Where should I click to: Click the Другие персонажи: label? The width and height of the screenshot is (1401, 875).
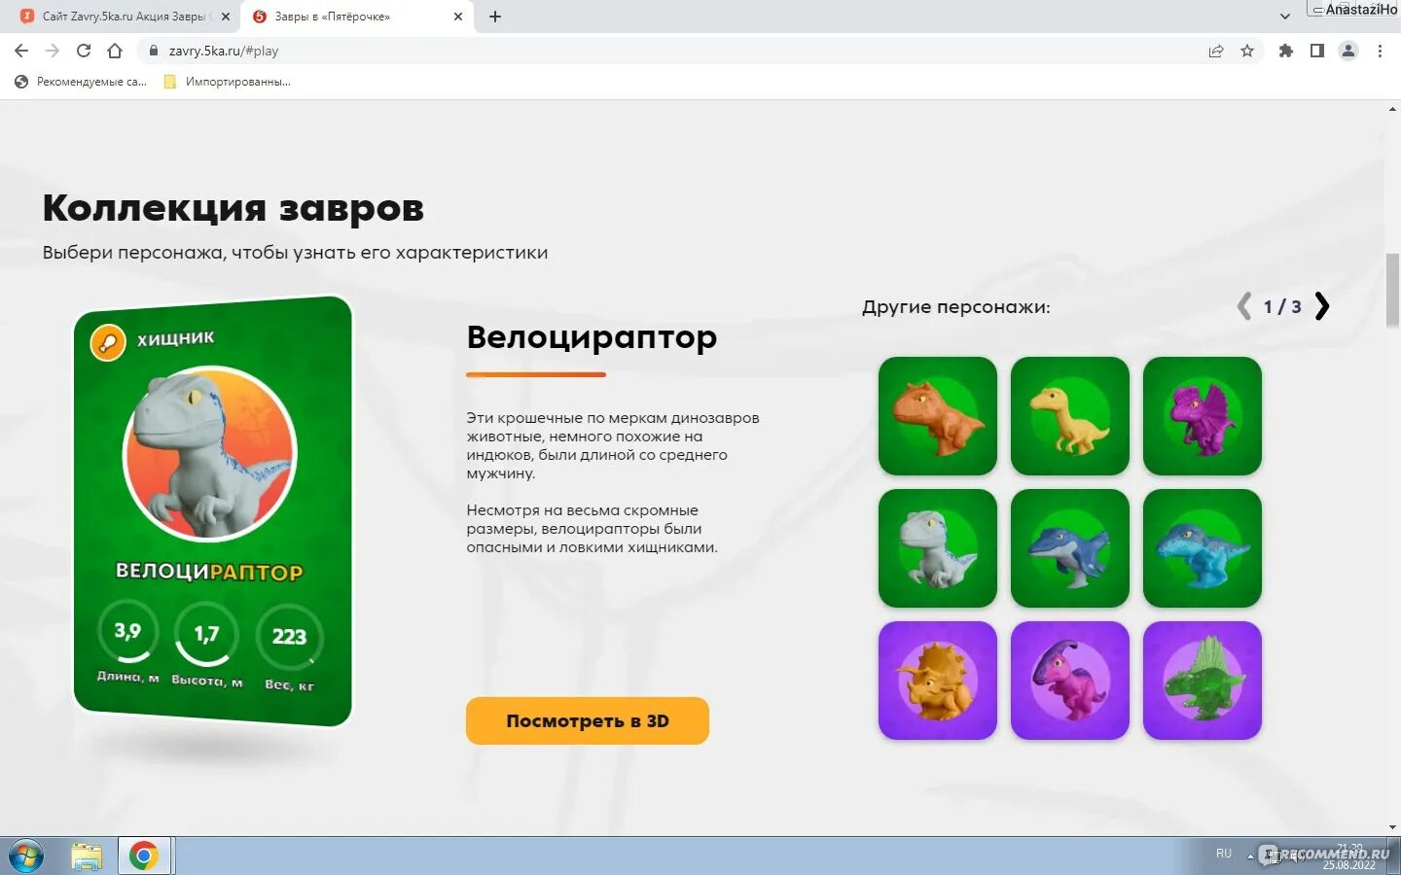(956, 307)
